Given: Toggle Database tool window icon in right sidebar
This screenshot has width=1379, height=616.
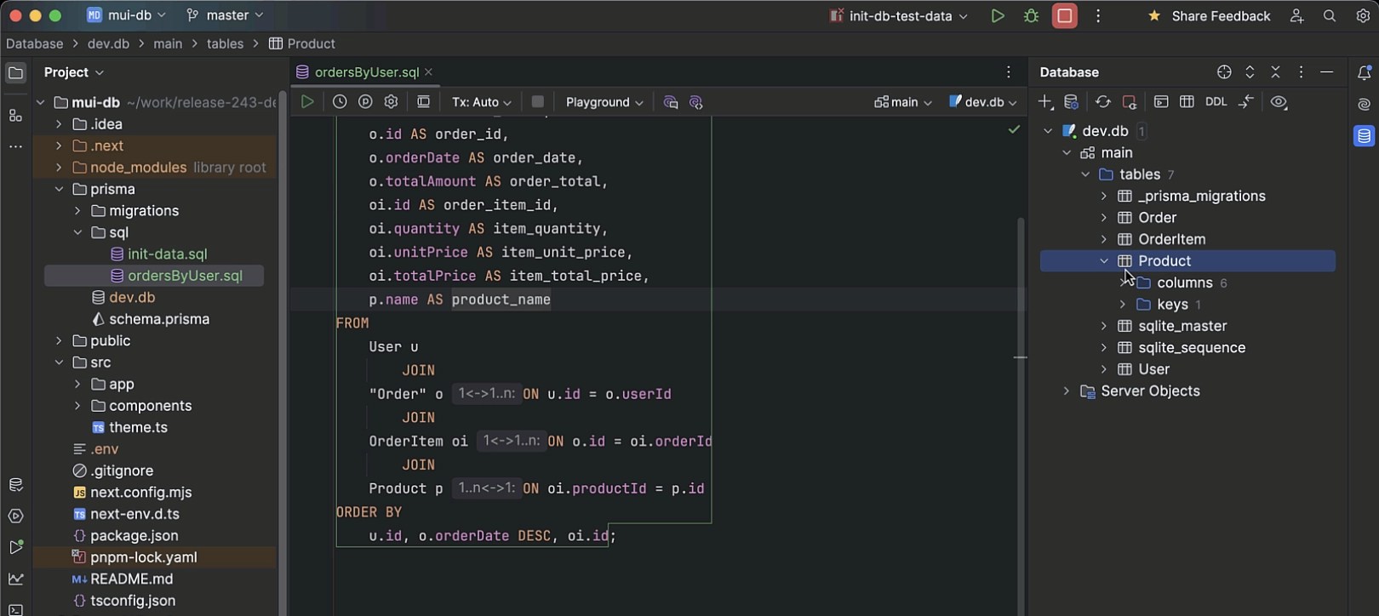Looking at the screenshot, I should (1364, 135).
